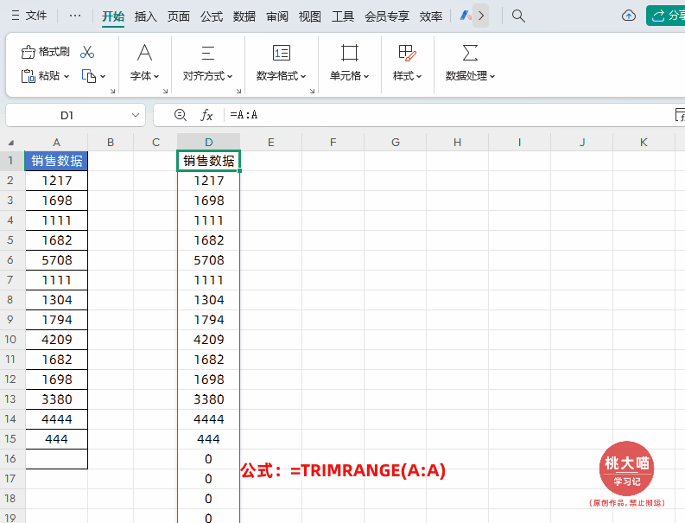Click cell A8 containing 1304
The image size is (685, 523).
56,300
